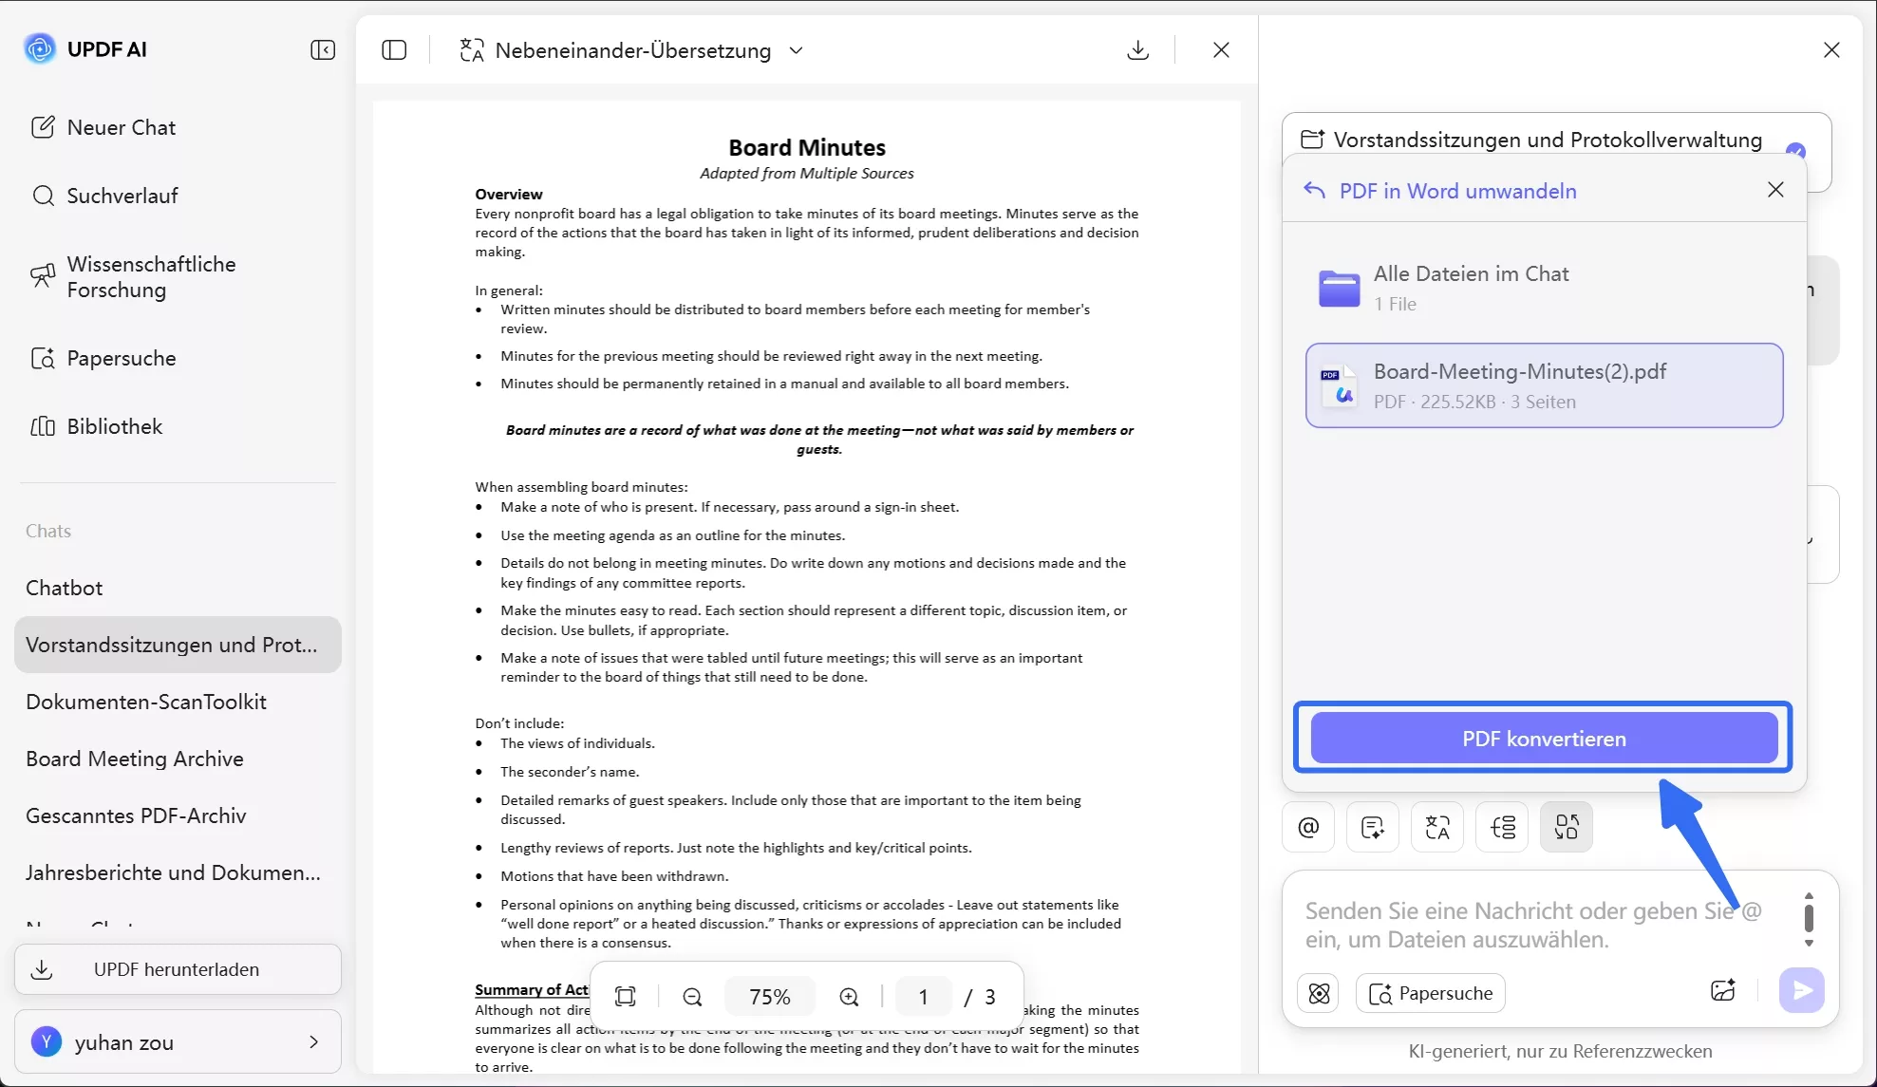Open the translate tool icon
This screenshot has height=1087, width=1877.
[x=1437, y=827]
